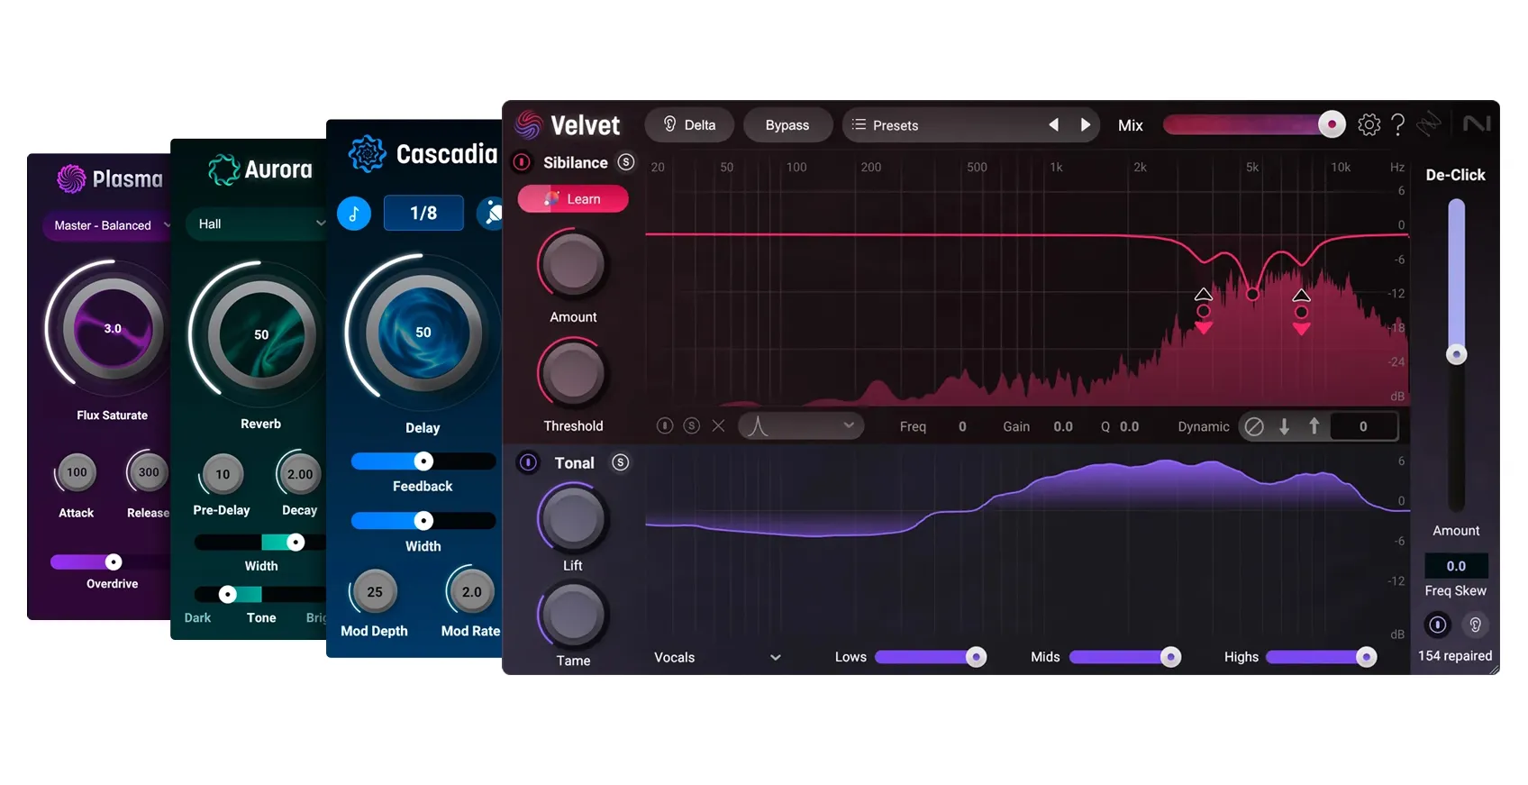Screen dimensions: 1528x785
Task: Open the Presets list in Velvet
Action: click(937, 124)
